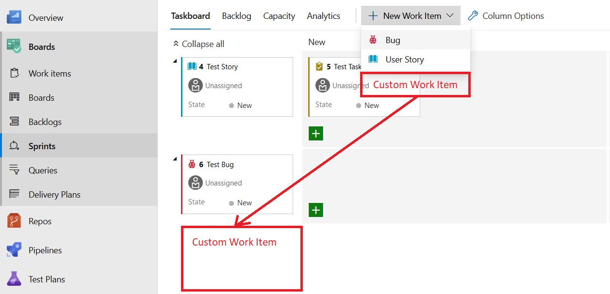Image resolution: width=610 pixels, height=294 pixels.
Task: Open the Overview icon in the sidebar
Action: [14, 17]
